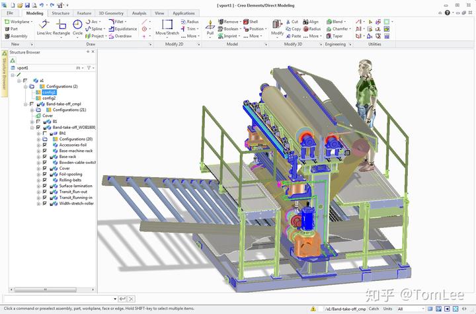Viewport: 476px width, 314px height.
Task: Select the Rectangle drawing tool
Action: (x=61, y=28)
